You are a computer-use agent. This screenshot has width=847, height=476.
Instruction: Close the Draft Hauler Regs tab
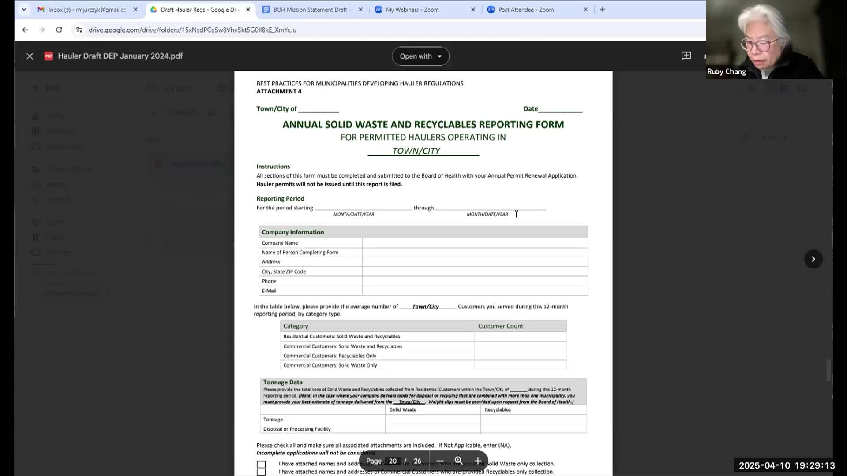coord(248,10)
